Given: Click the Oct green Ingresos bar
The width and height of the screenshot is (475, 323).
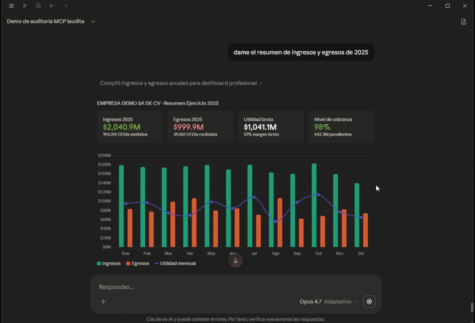Looking at the screenshot, I should (314, 205).
